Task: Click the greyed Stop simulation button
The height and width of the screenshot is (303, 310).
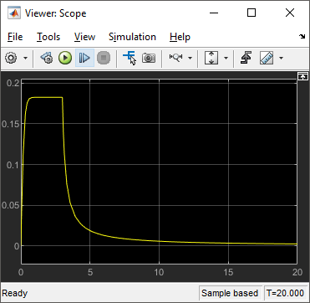Action: [x=104, y=58]
